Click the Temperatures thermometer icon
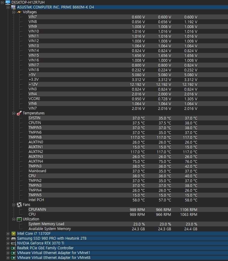The height and width of the screenshot is (261, 228). [19, 113]
